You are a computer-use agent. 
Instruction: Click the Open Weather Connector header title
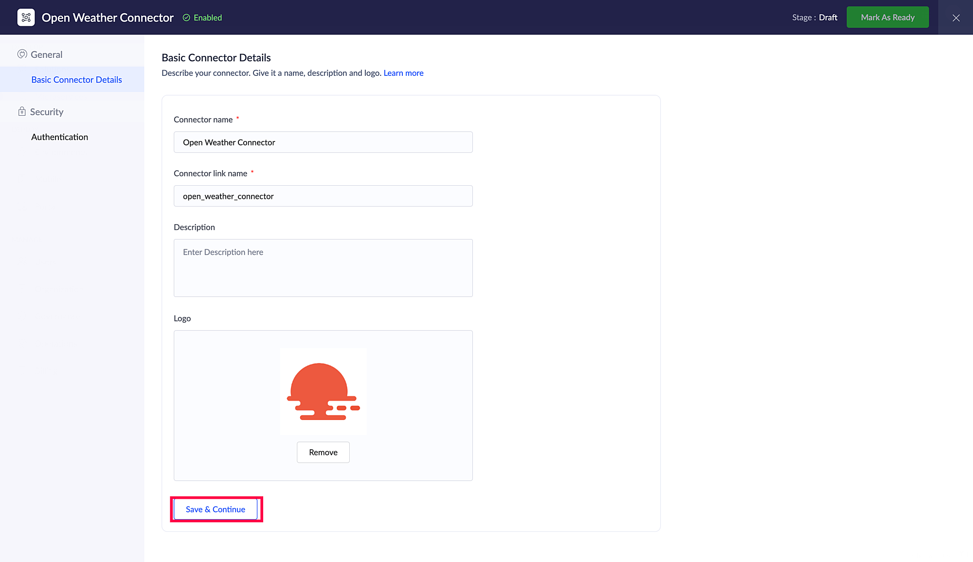(x=108, y=18)
